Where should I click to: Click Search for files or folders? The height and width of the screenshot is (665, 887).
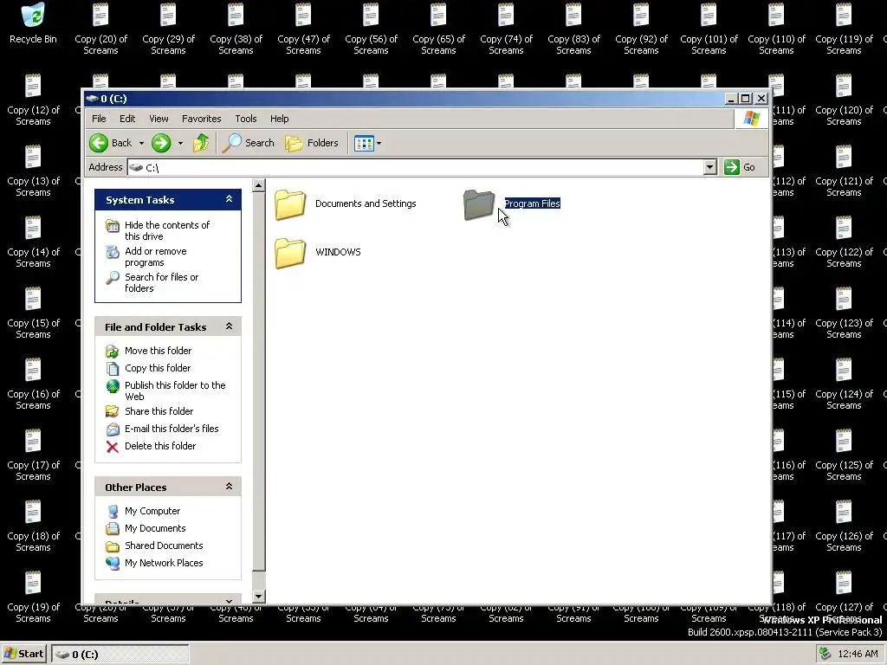(161, 283)
